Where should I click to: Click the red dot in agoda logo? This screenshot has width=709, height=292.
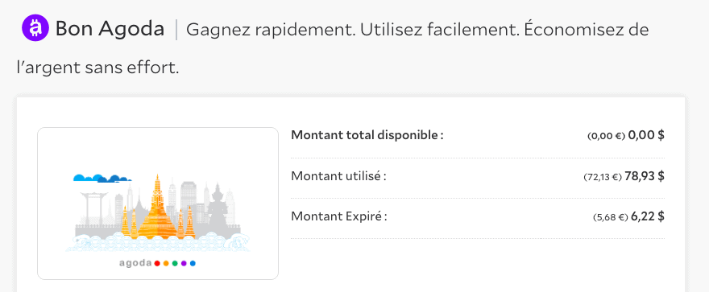(x=157, y=264)
